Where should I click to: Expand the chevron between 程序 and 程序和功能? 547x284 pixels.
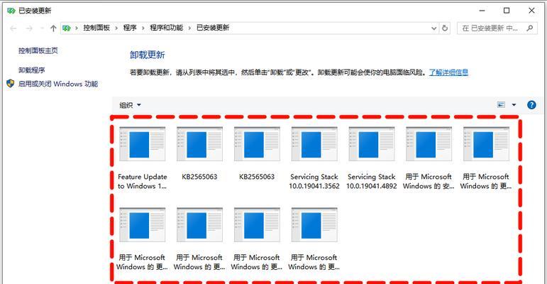[143, 28]
